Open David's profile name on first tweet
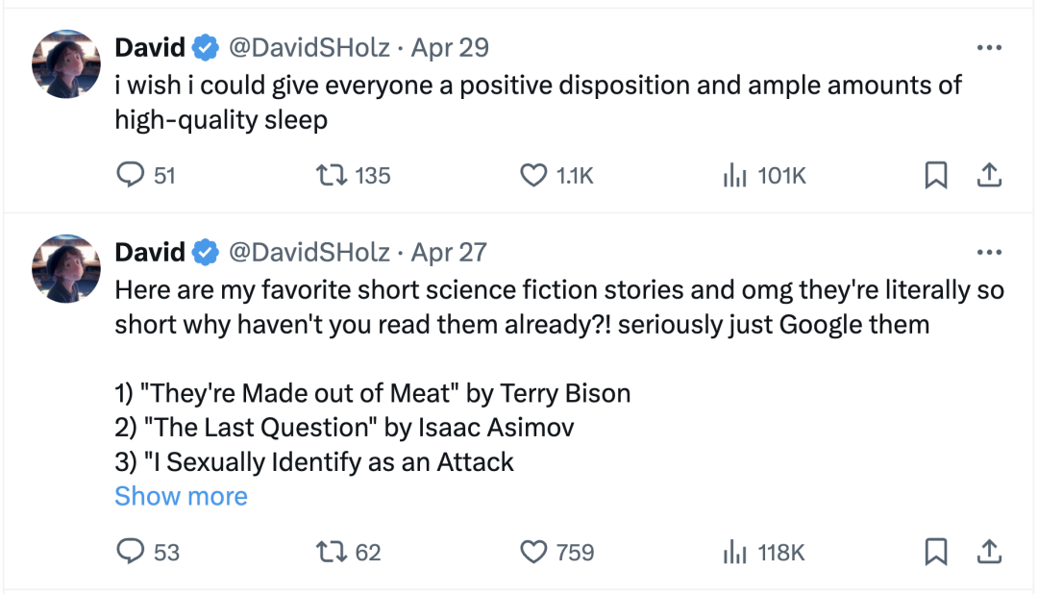1038x594 pixels. tap(150, 47)
